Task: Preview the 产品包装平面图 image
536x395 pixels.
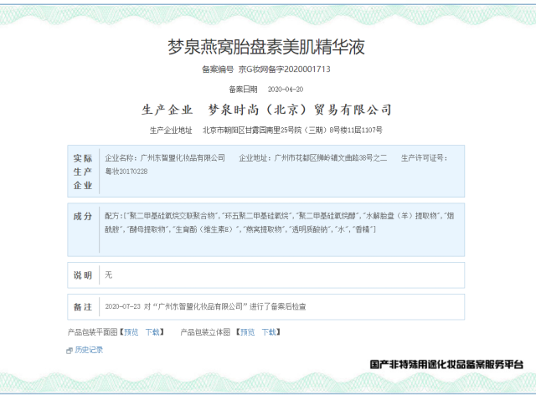Action: pos(131,331)
